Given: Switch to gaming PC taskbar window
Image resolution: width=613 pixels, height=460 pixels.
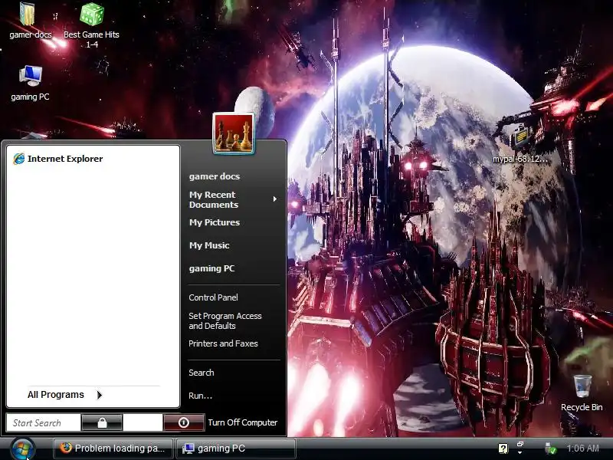Looking at the screenshot, I should (236, 449).
